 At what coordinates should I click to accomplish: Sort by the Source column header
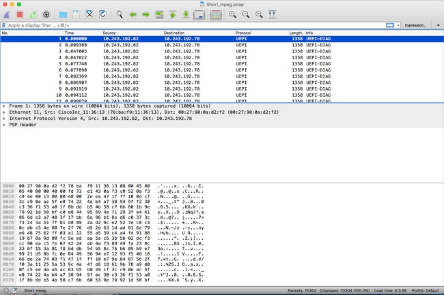click(x=132, y=33)
